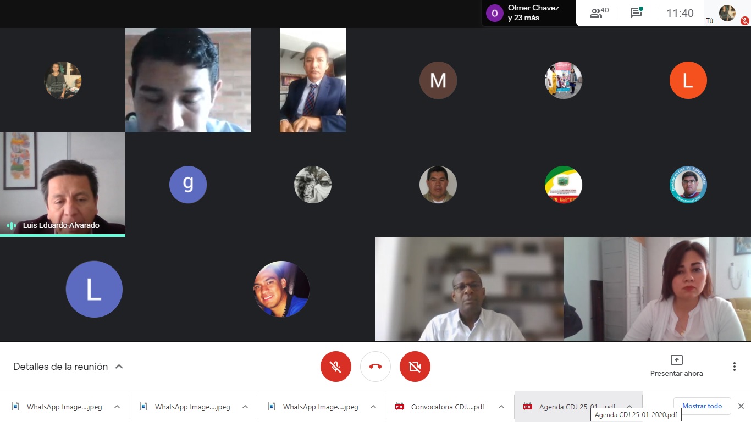Expand options for Agenda CDJ pdf download

click(x=629, y=407)
